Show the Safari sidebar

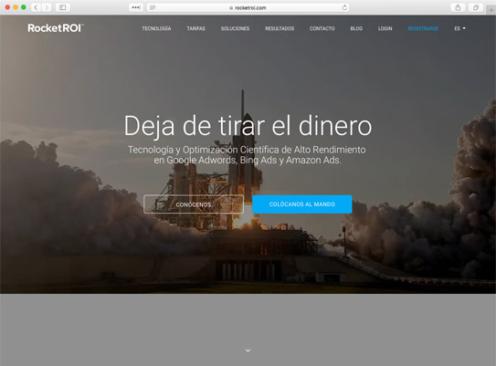[x=63, y=7]
